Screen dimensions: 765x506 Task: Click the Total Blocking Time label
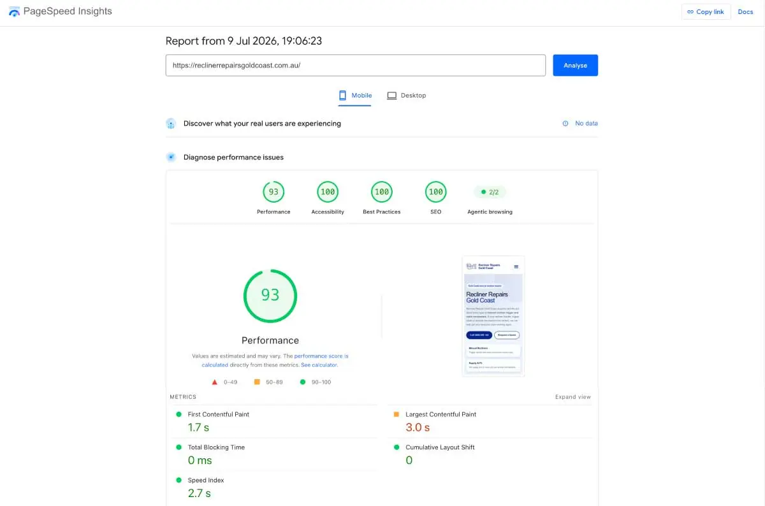pyautogui.click(x=216, y=447)
